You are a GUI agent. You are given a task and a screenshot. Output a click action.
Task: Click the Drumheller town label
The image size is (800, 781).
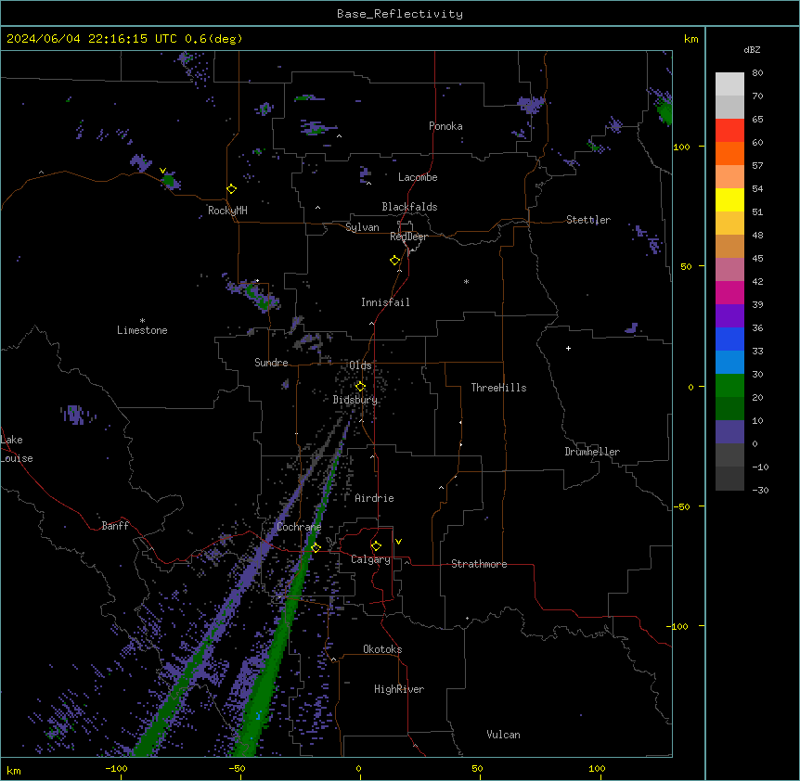592,452
